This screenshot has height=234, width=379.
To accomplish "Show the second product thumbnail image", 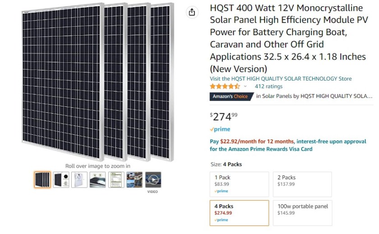I will pyautogui.click(x=61, y=180).
